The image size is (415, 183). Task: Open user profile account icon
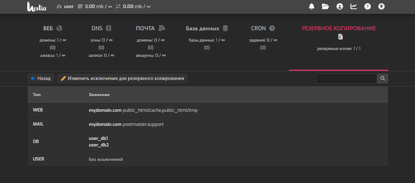(x=340, y=6)
